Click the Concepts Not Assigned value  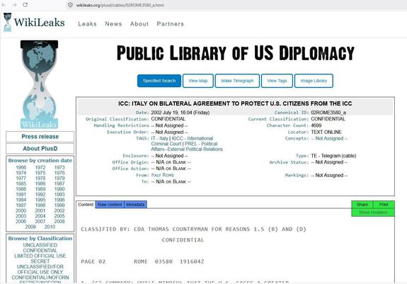(x=329, y=138)
